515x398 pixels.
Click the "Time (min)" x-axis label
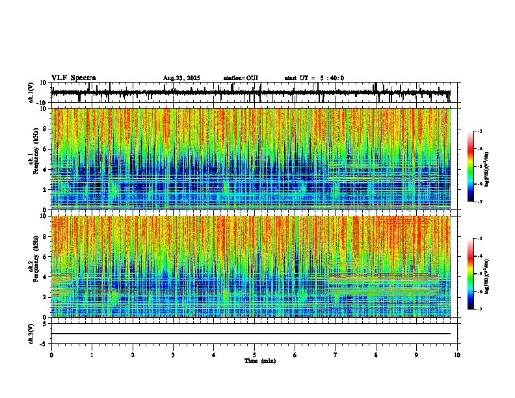[260, 361]
